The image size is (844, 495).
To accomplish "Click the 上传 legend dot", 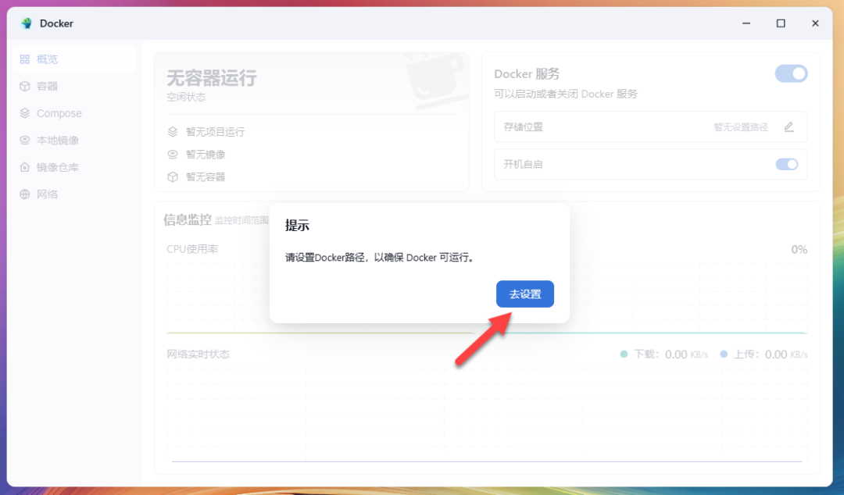I will click(724, 354).
